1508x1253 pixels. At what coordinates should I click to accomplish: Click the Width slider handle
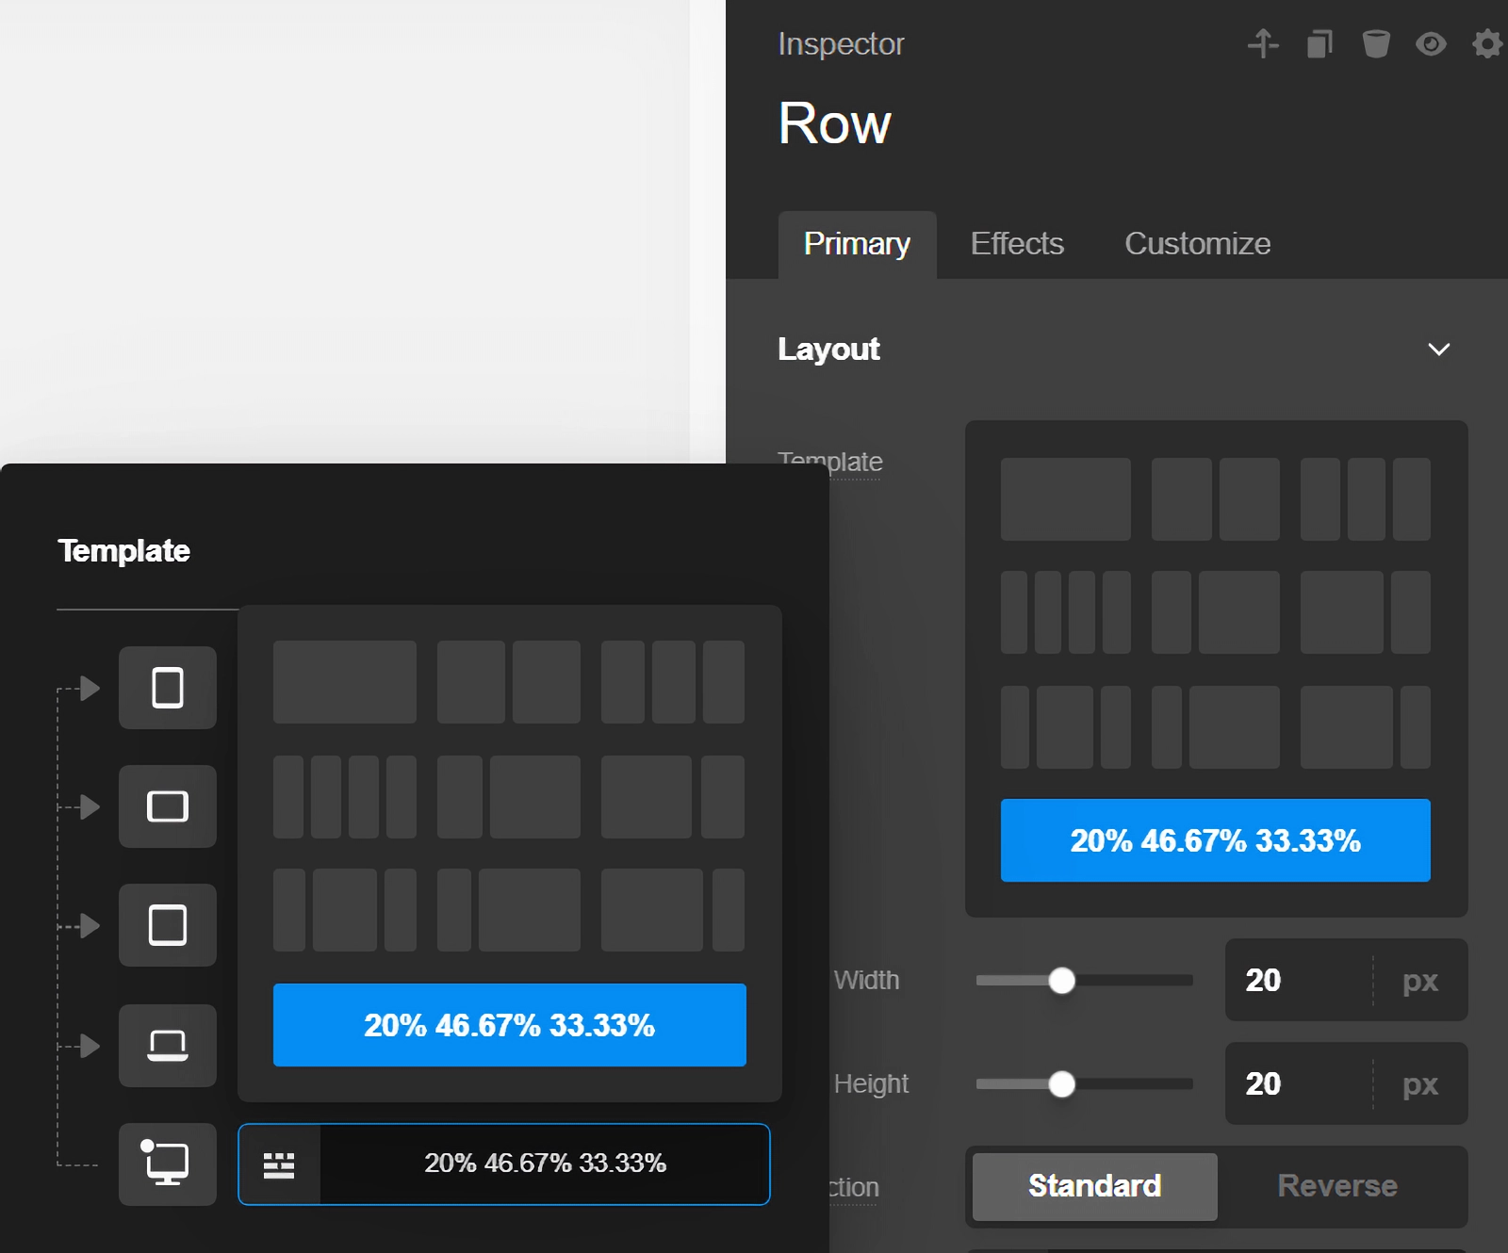click(1063, 981)
